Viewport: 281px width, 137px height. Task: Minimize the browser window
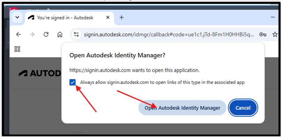[273, 17]
